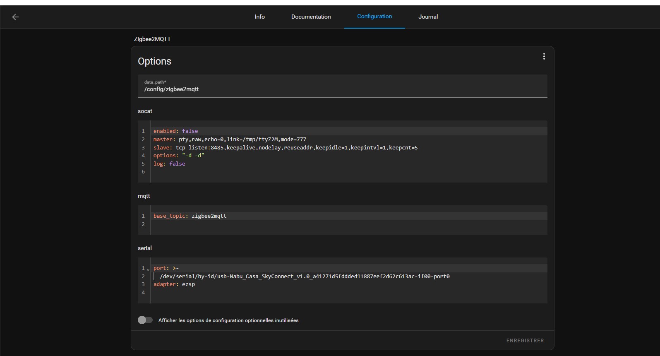Image resolution: width=660 pixels, height=356 pixels.
Task: Click the socat 'slave: tcp-listen' line
Action: (285, 147)
